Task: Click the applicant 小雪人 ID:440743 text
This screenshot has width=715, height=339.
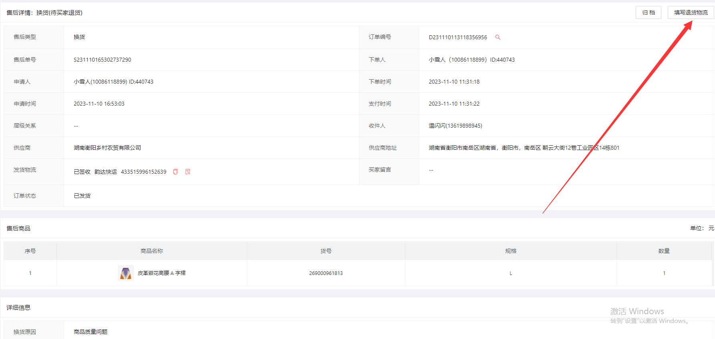Action: click(113, 82)
